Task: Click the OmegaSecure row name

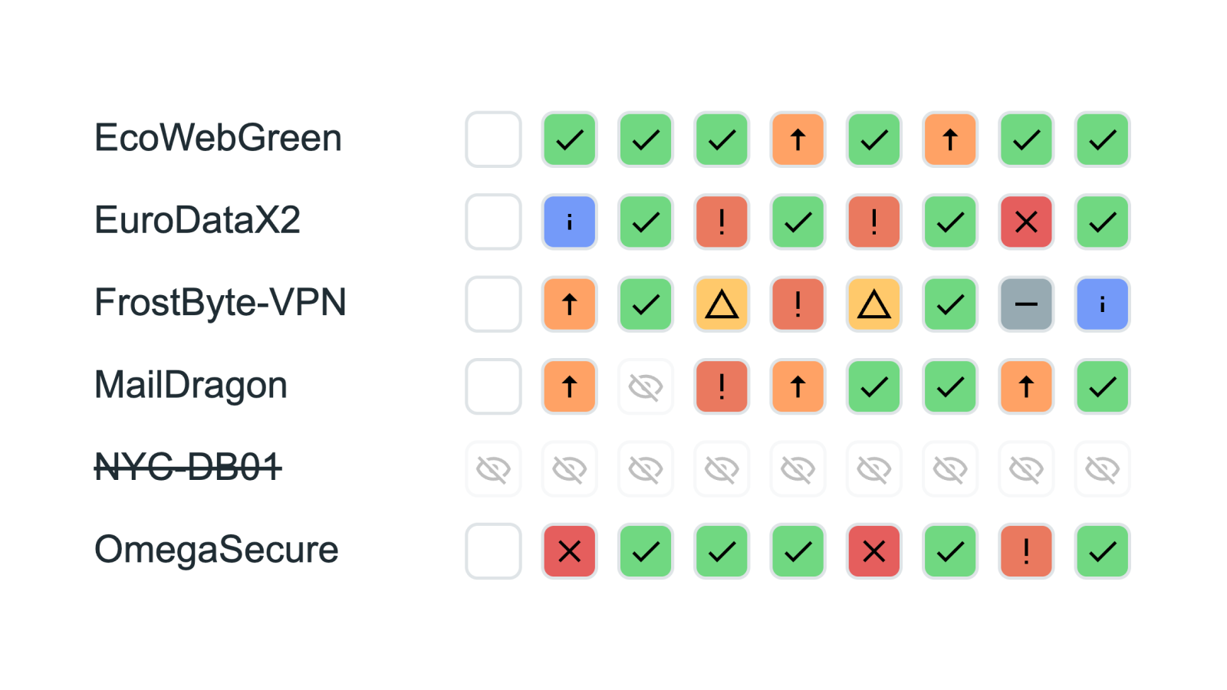Action: click(x=216, y=550)
